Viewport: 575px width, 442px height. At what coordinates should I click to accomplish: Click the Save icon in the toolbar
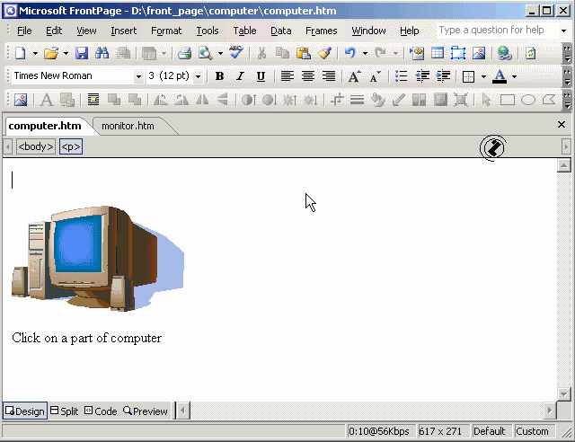click(82, 54)
